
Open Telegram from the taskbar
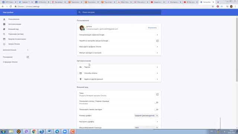57,131
